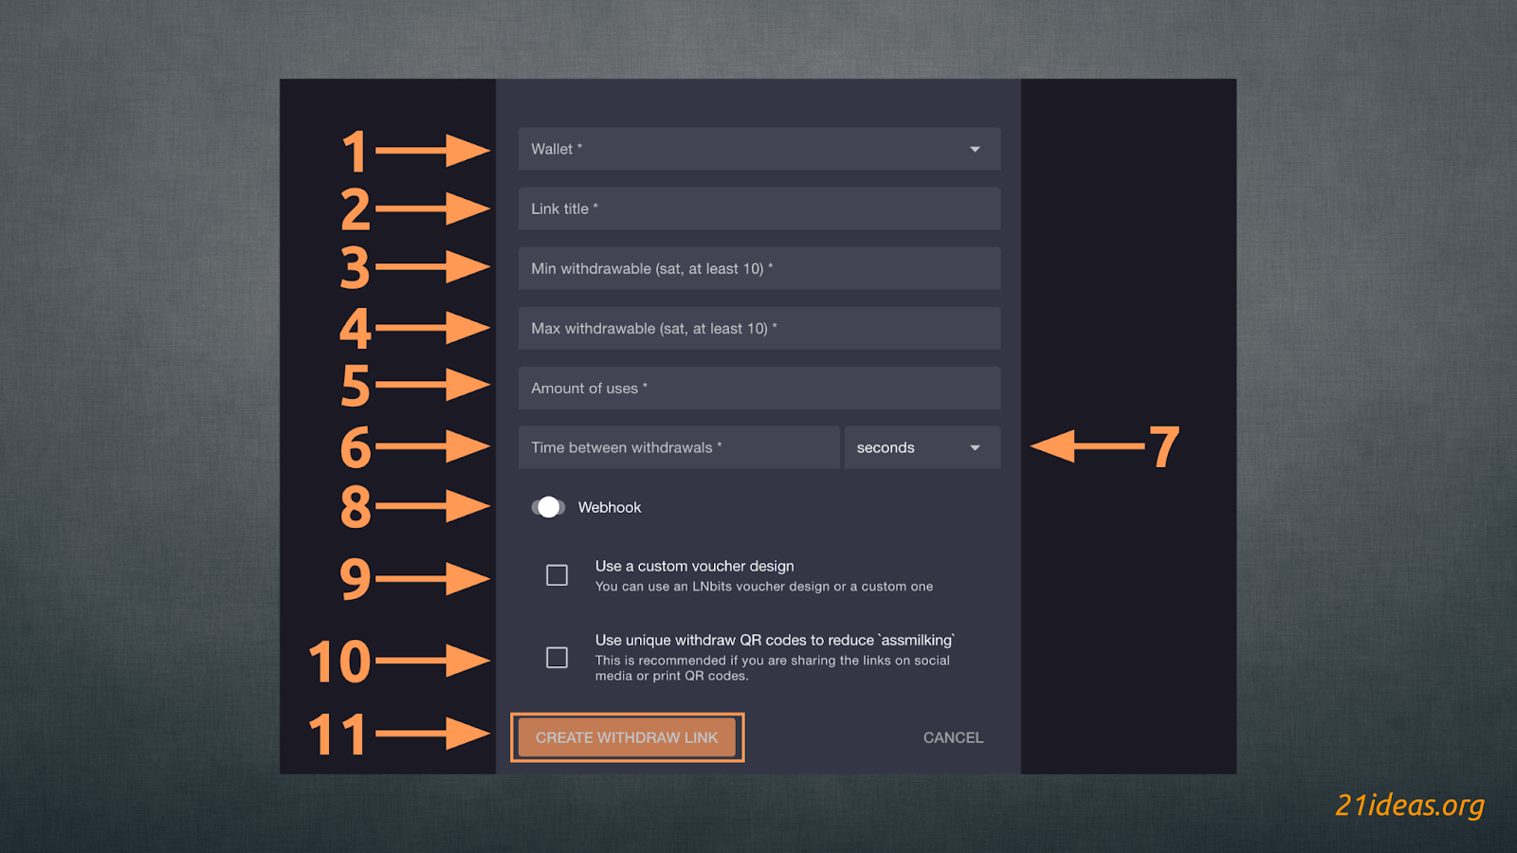Click the 21ideas.org watermark link

(x=1409, y=805)
